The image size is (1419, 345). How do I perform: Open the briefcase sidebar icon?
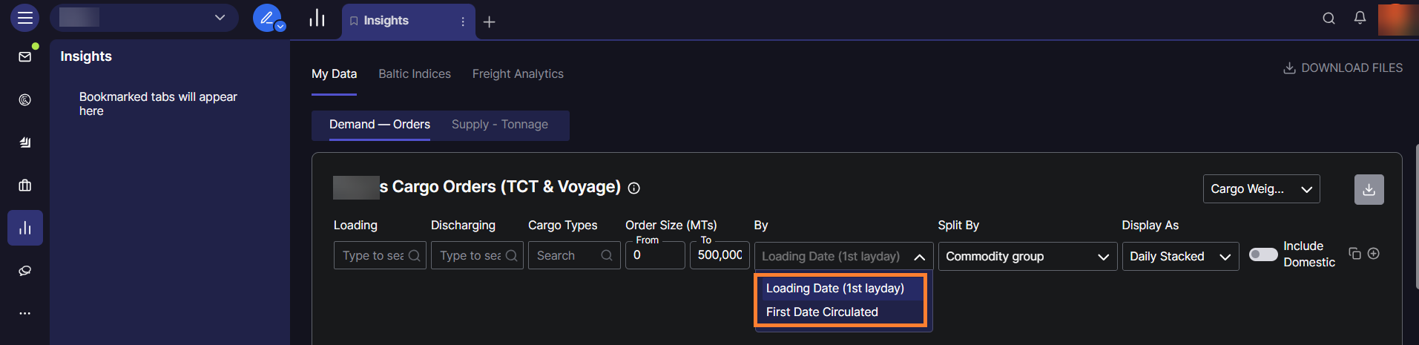(24, 185)
